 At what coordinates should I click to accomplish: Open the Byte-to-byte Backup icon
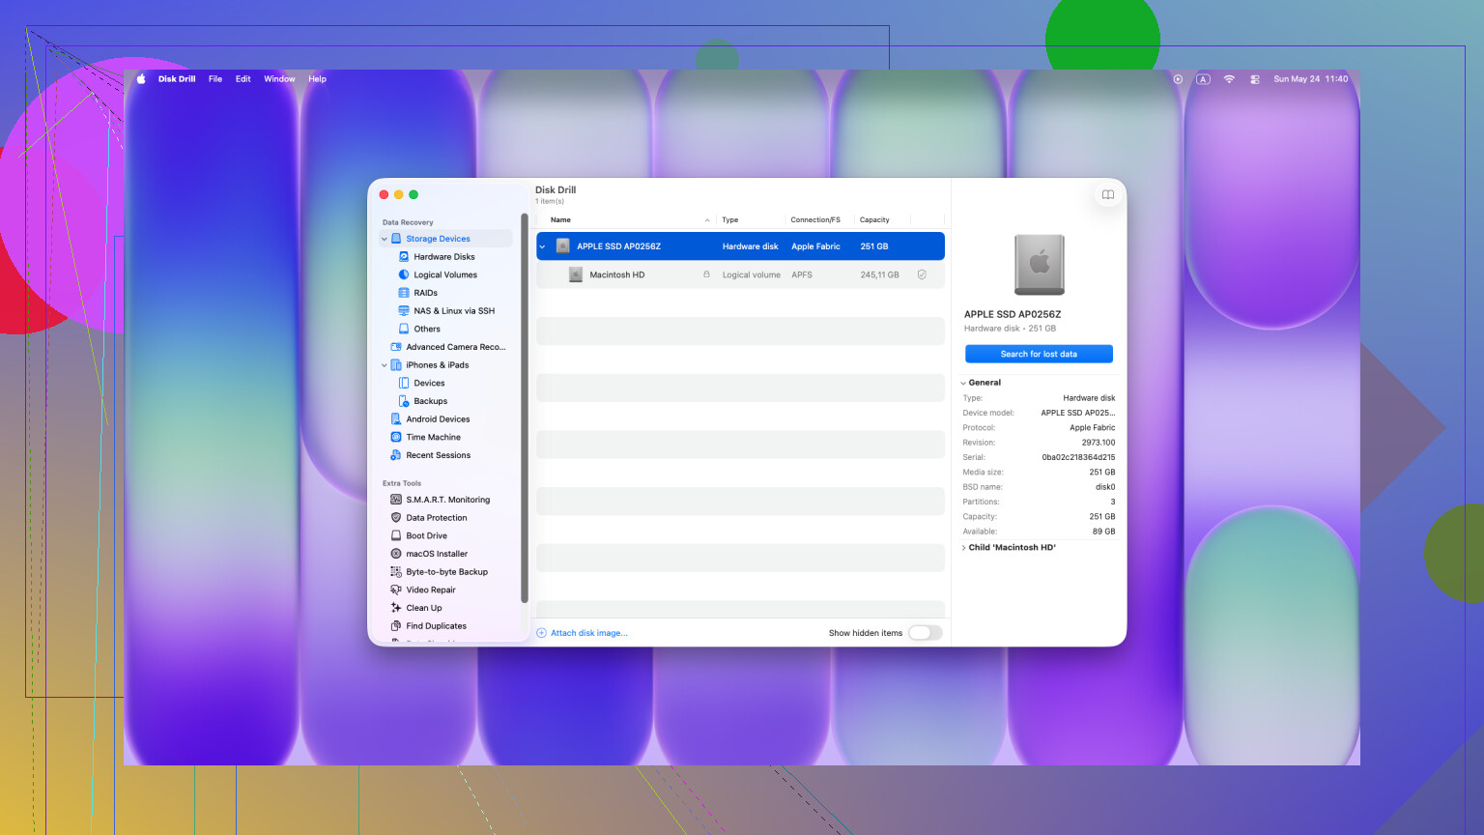[x=396, y=572]
